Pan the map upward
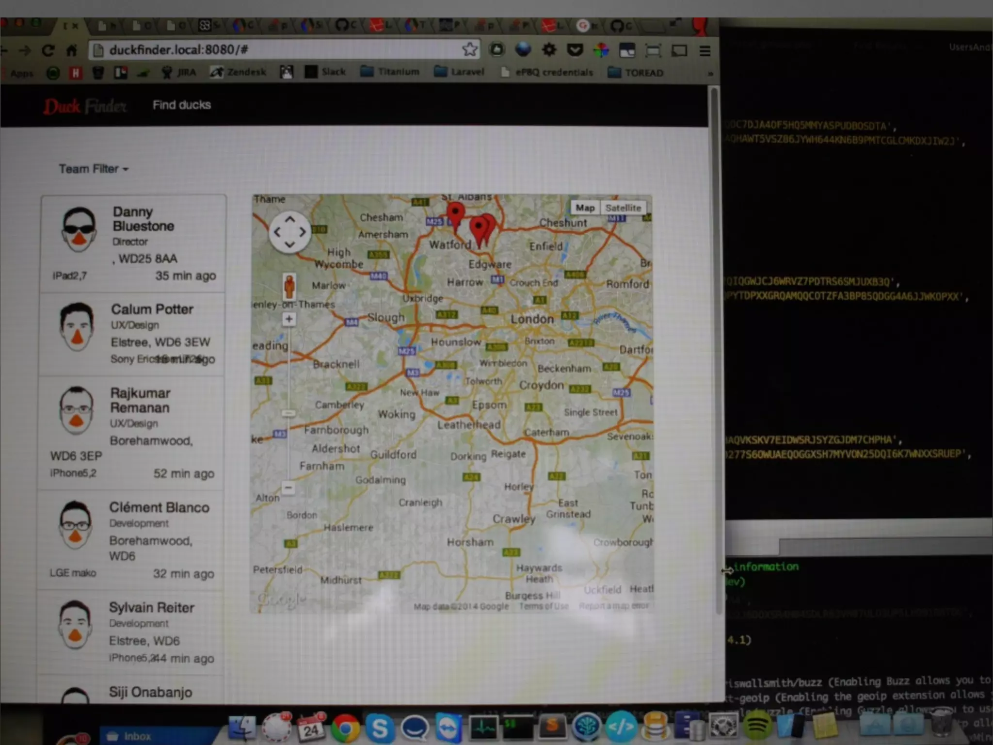Screen dimensions: 993x745 click(x=290, y=220)
